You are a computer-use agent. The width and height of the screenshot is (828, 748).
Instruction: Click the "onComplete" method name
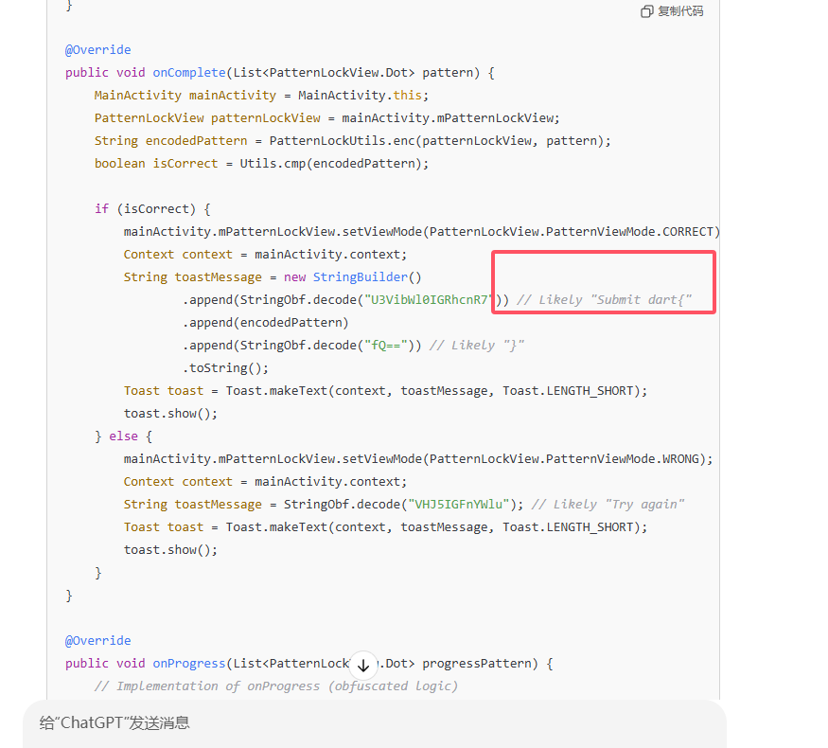[189, 72]
